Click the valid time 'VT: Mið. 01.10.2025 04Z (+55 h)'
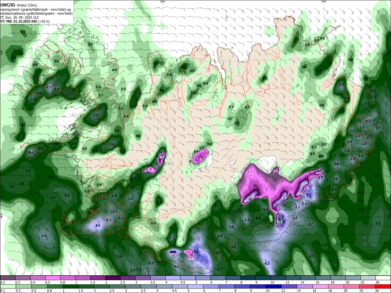 [25, 21]
